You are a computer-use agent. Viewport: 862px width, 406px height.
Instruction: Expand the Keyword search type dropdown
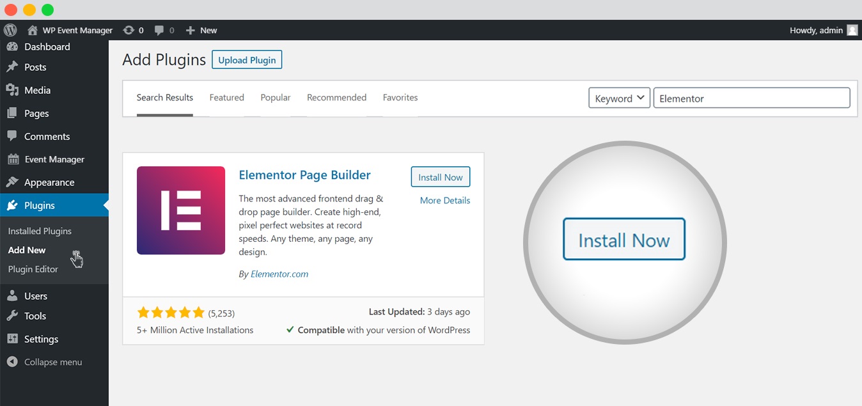pyautogui.click(x=619, y=98)
